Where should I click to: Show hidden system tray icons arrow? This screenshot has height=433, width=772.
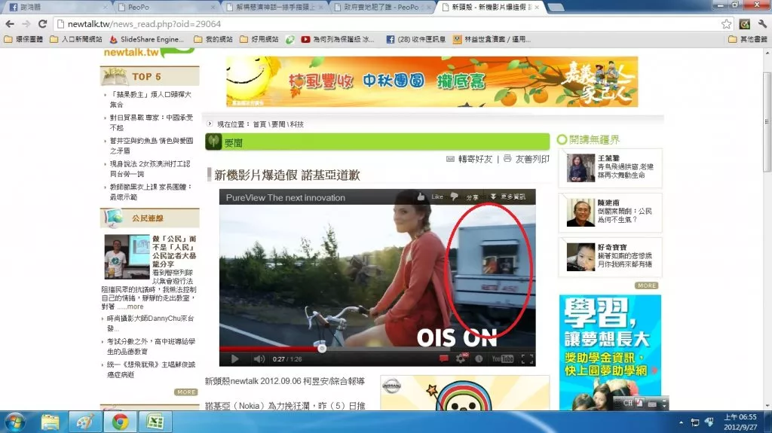click(681, 422)
